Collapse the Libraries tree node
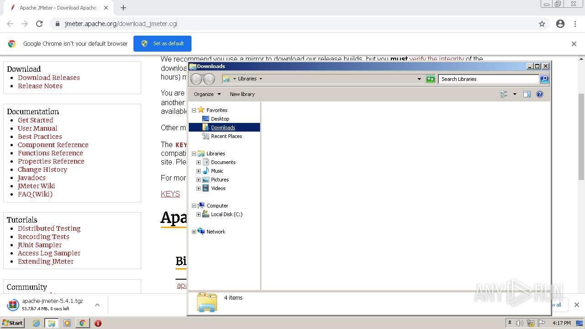The image size is (585, 329). (194, 154)
